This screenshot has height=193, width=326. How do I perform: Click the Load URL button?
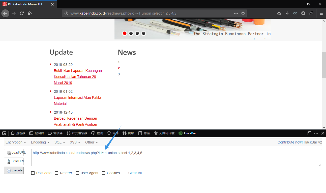pos(14,153)
